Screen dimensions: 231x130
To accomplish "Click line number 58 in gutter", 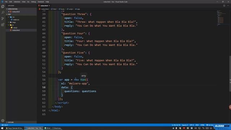I will (x=44, y=87).
